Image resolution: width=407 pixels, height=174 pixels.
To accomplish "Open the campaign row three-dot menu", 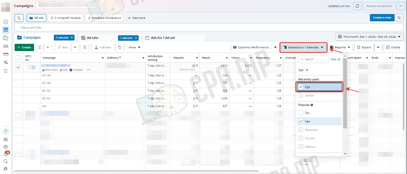I will 89,70.
